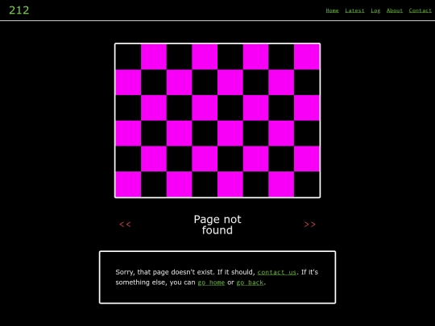Follow the 'go back' link

point(250,283)
